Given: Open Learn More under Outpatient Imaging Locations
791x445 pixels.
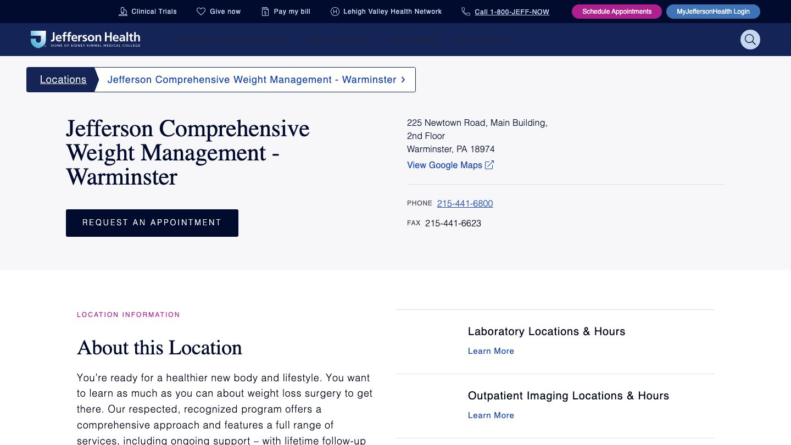Looking at the screenshot, I should click(x=491, y=415).
